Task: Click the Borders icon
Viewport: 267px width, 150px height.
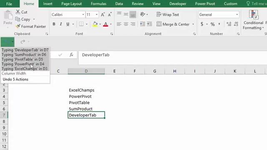Action: point(81,24)
